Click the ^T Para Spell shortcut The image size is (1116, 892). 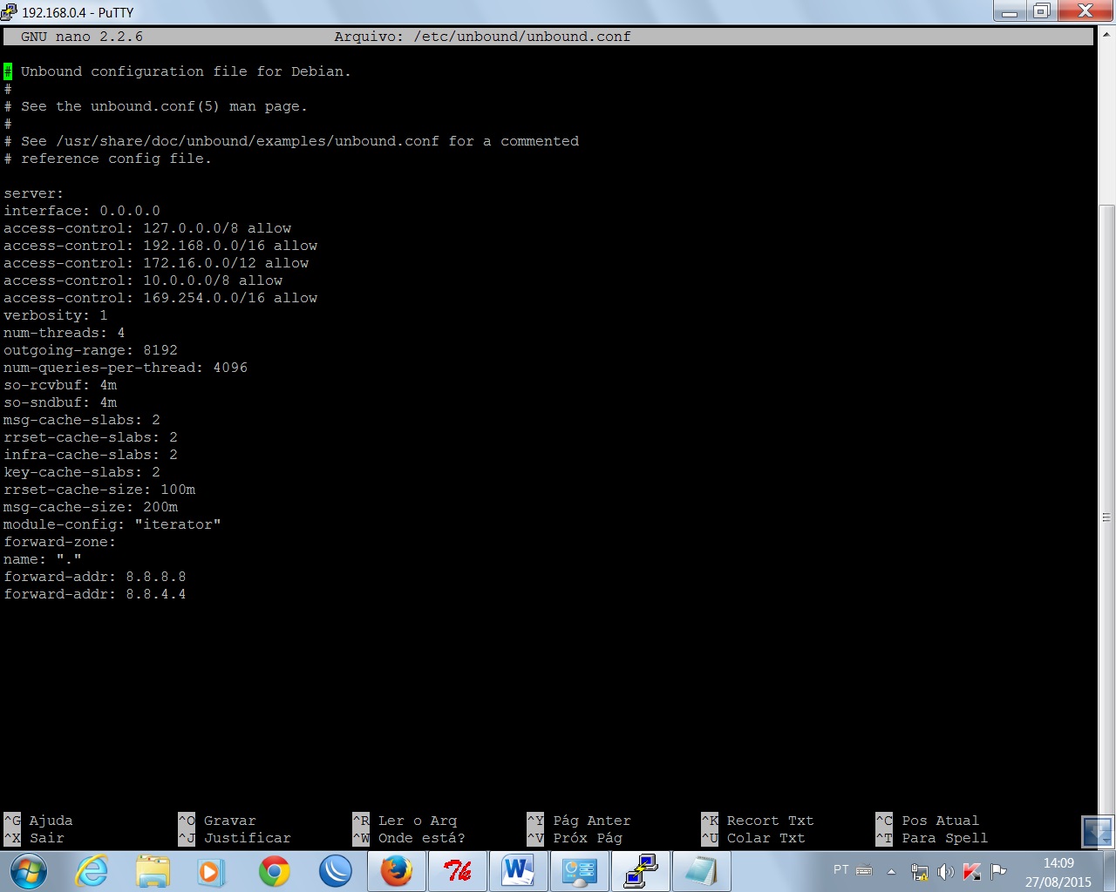(932, 838)
